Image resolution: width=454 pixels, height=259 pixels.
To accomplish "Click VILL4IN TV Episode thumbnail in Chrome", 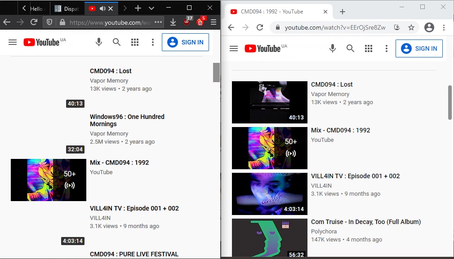I will click(270, 194).
